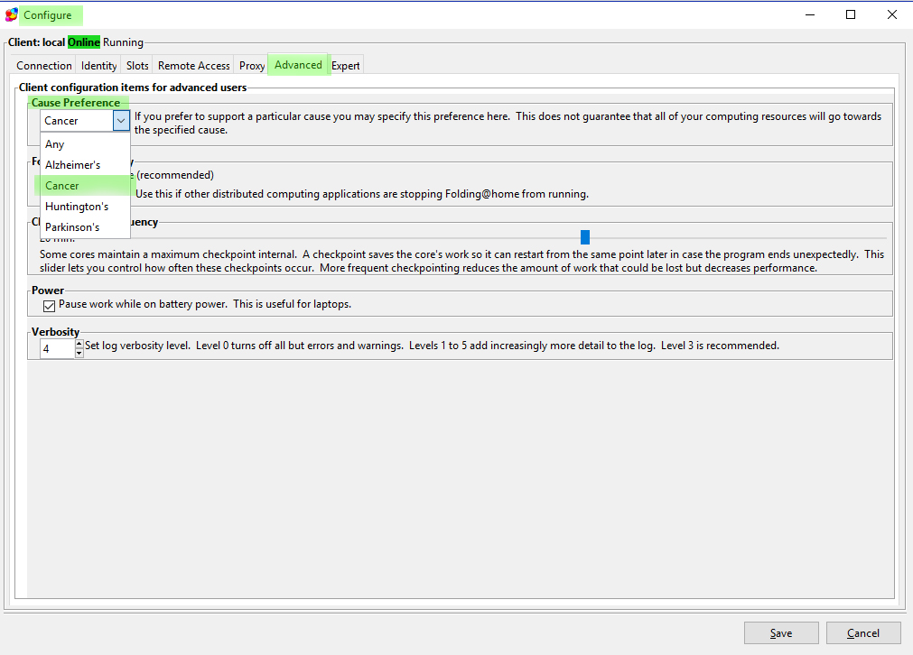Select the Advanced tab
913x655 pixels.
click(298, 65)
